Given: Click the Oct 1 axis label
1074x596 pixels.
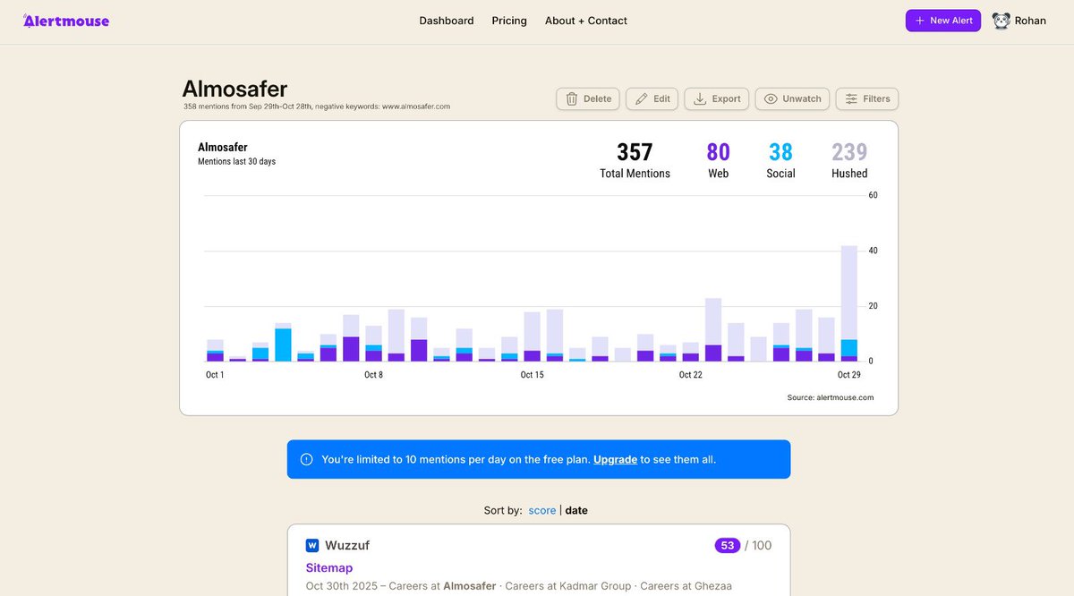Looking at the screenshot, I should [x=215, y=375].
